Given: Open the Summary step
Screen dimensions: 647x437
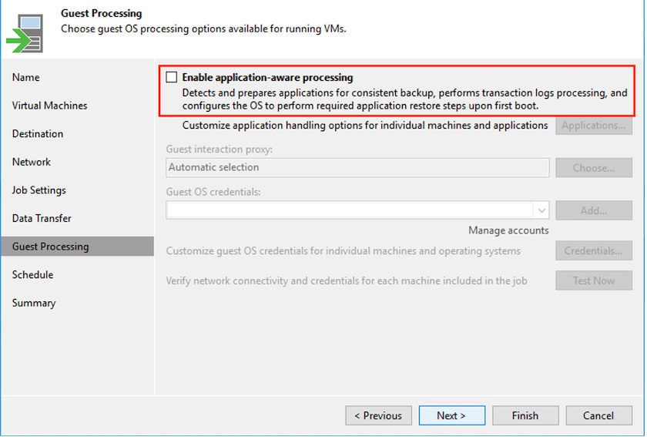Looking at the screenshot, I should click(34, 303).
